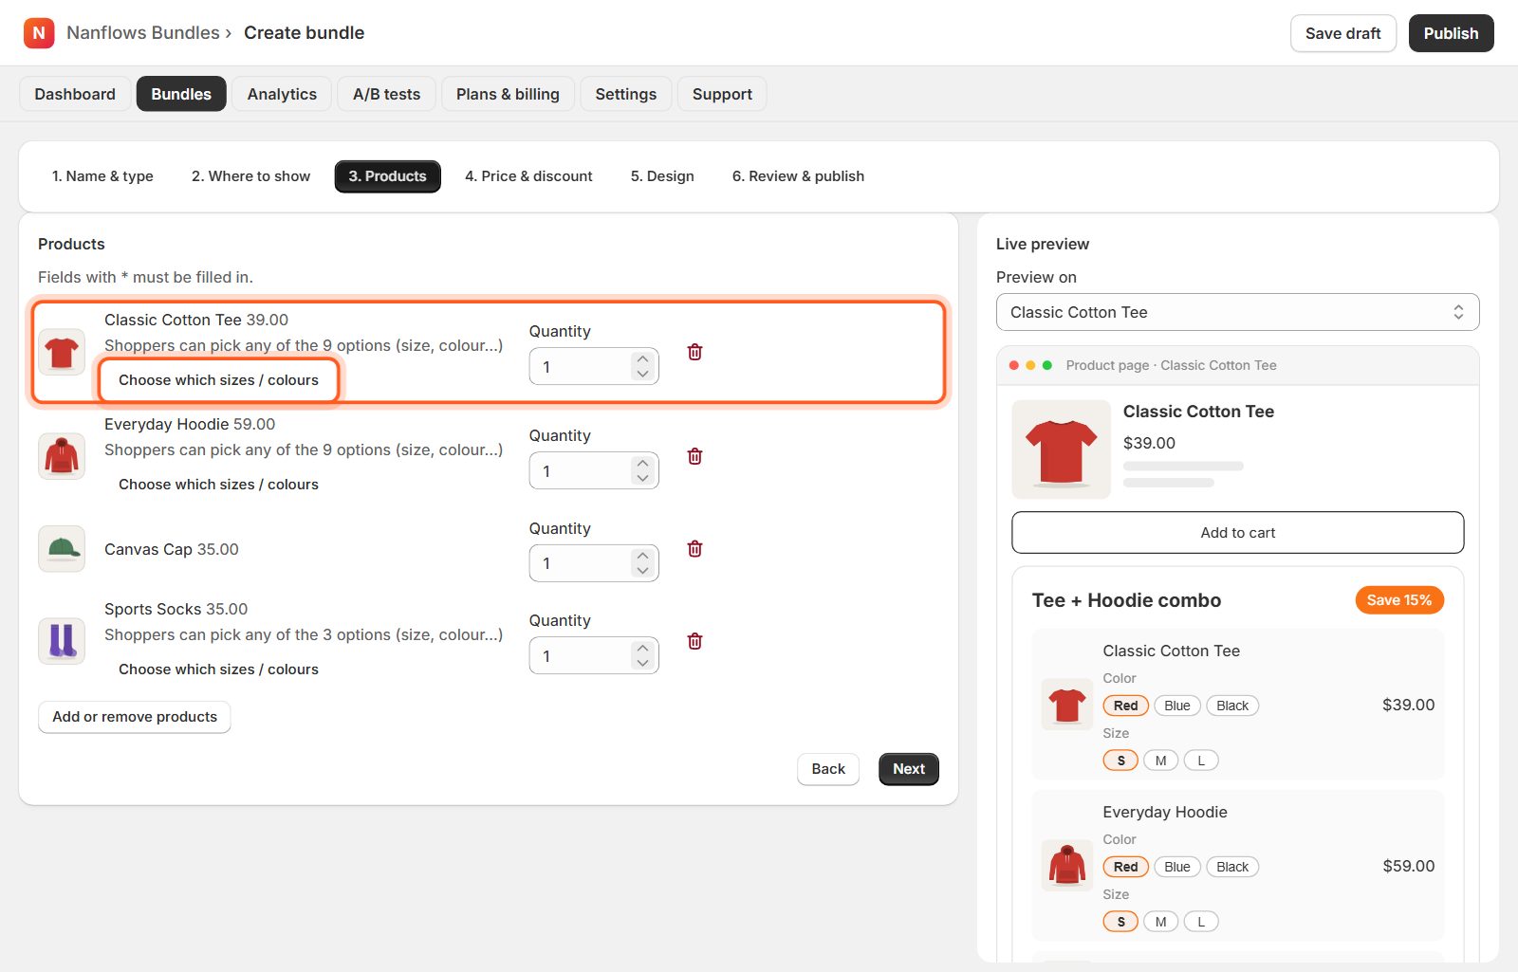Image resolution: width=1518 pixels, height=972 pixels.
Task: Click Add to cart in preview
Action: point(1237,533)
